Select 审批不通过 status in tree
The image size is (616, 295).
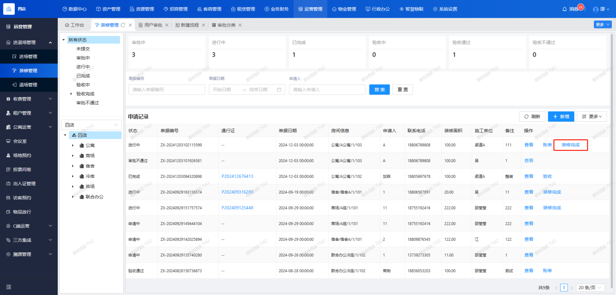(x=87, y=103)
